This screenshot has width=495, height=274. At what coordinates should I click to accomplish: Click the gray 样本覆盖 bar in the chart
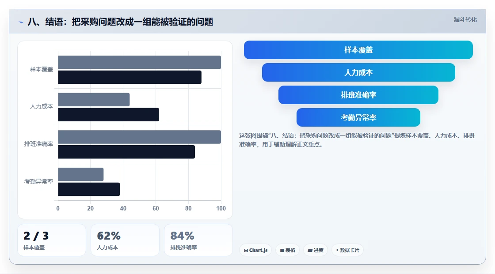(140, 62)
